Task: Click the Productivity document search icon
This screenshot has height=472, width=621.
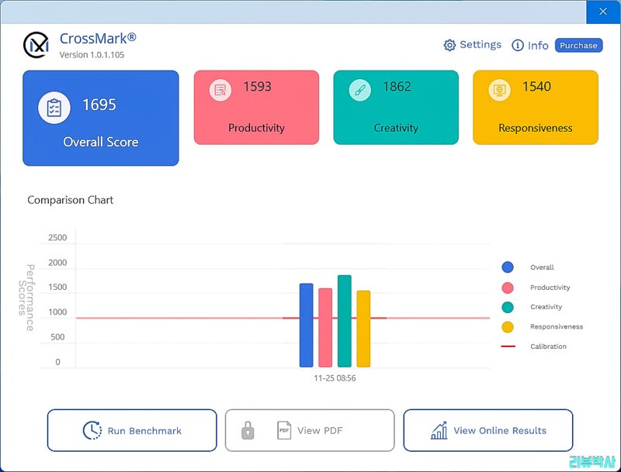Action: [x=220, y=90]
